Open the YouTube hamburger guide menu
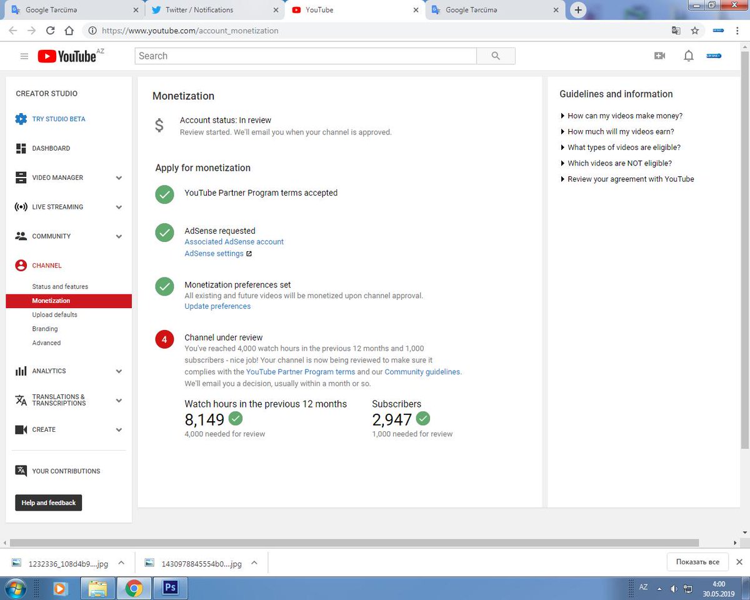This screenshot has width=750, height=600. pos(24,56)
